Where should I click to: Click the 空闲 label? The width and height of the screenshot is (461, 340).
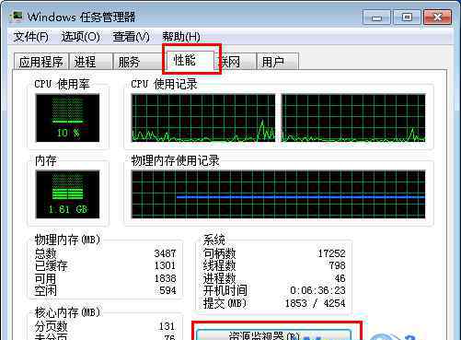click(45, 290)
